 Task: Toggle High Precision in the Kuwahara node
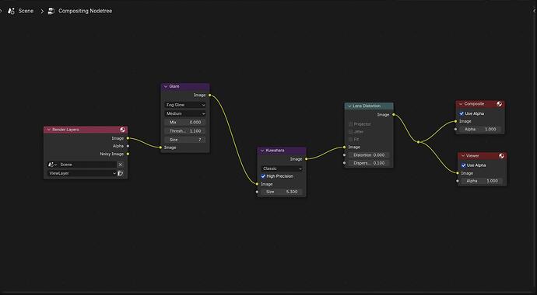263,176
